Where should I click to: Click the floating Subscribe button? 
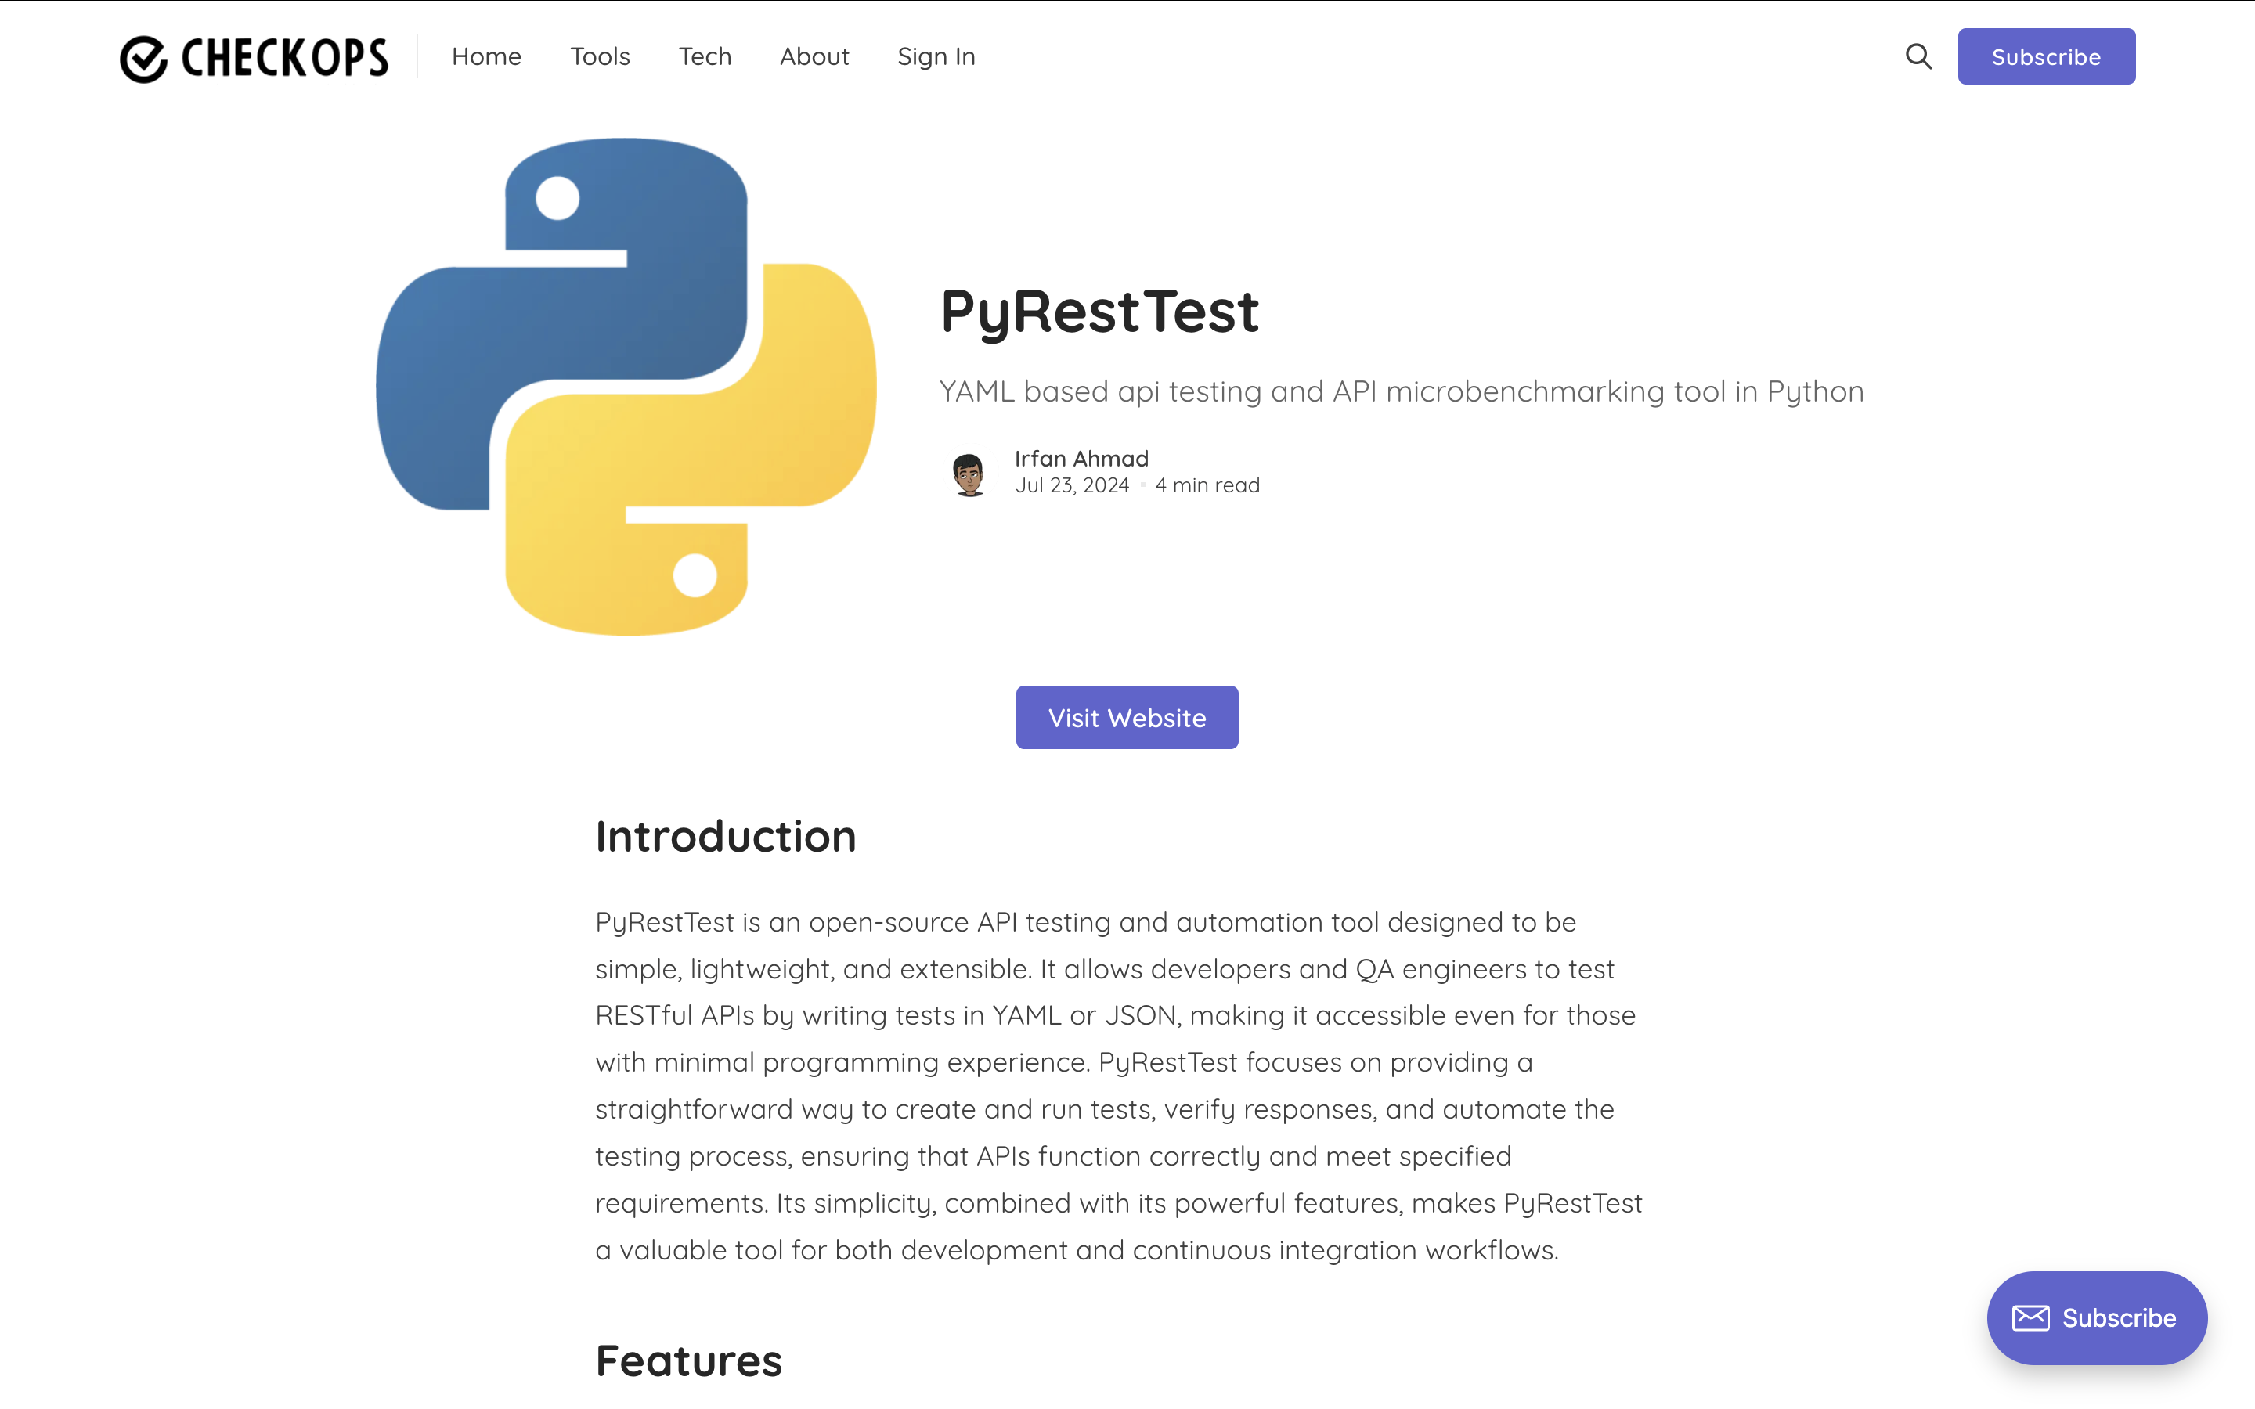[2095, 1317]
